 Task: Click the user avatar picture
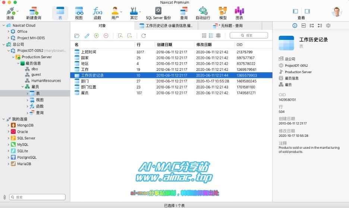[337, 12]
